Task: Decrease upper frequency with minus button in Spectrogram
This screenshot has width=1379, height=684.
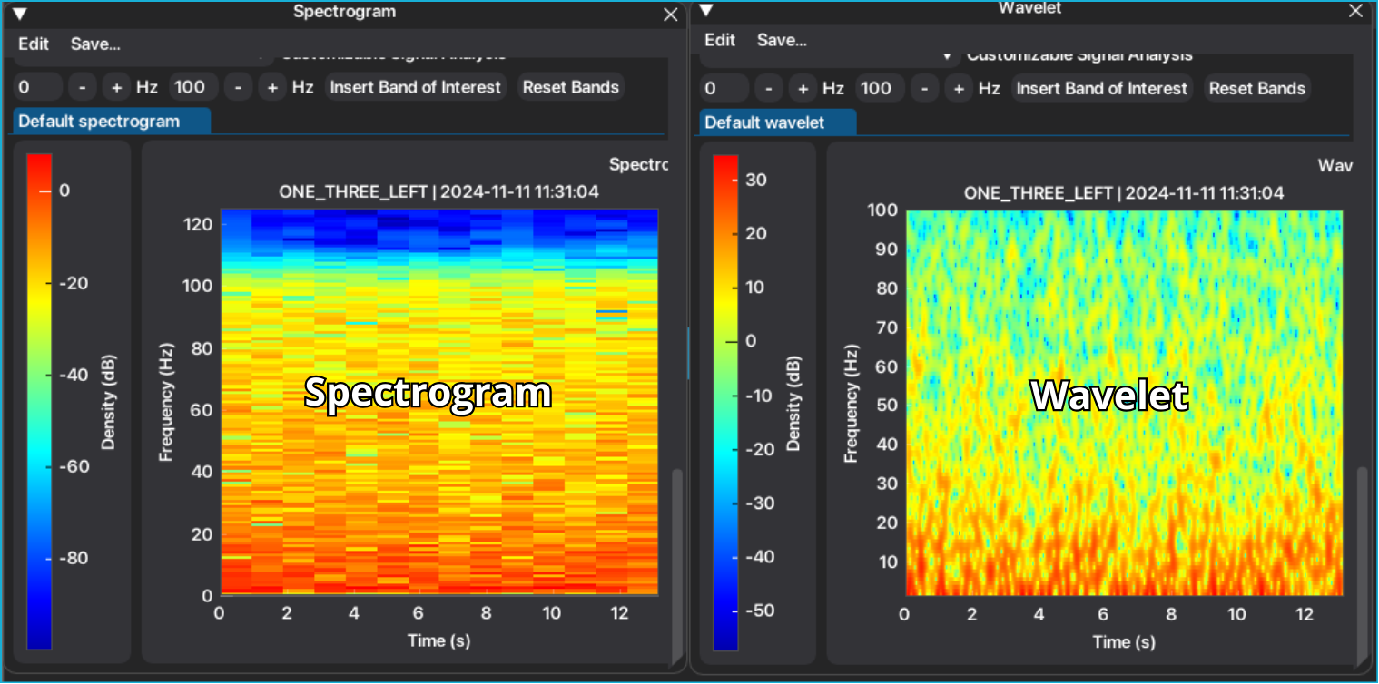Action: coord(238,87)
